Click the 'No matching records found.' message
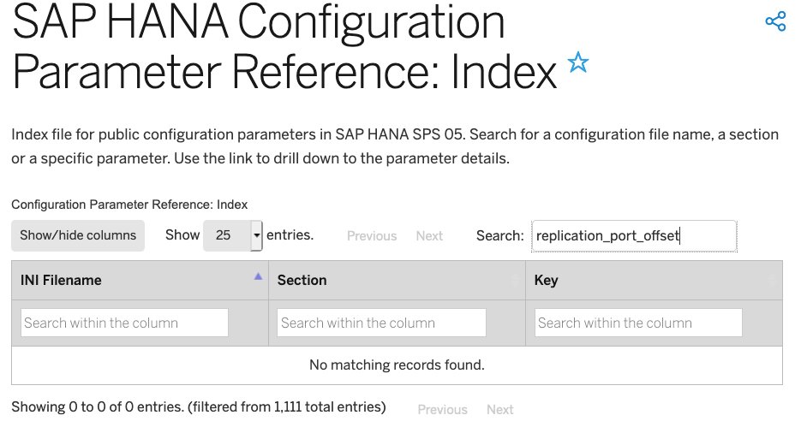Image resolution: width=807 pixels, height=427 pixels. [397, 365]
